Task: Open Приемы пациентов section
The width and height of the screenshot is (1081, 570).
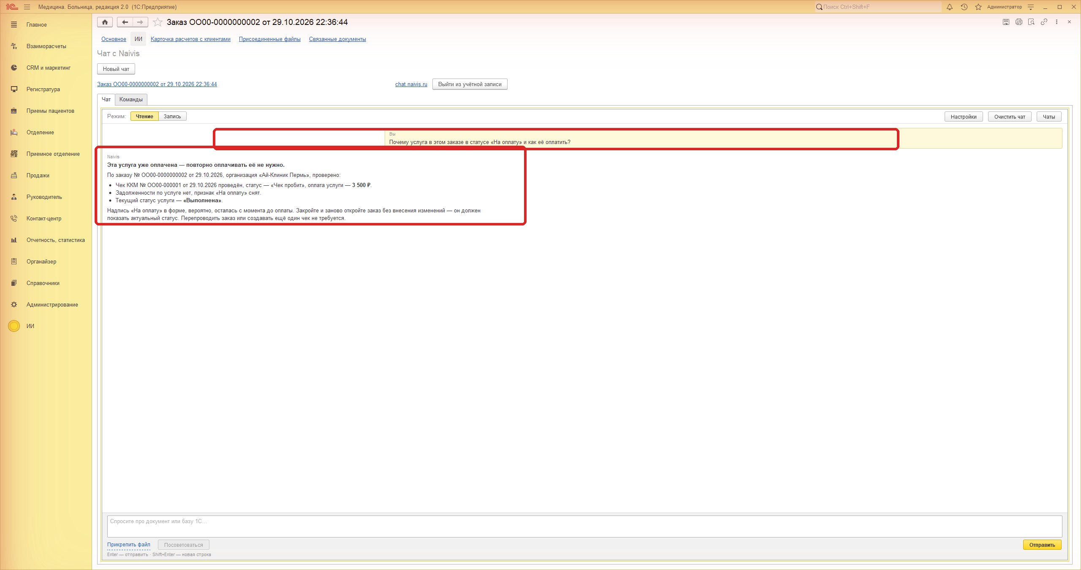Action: pos(46,111)
